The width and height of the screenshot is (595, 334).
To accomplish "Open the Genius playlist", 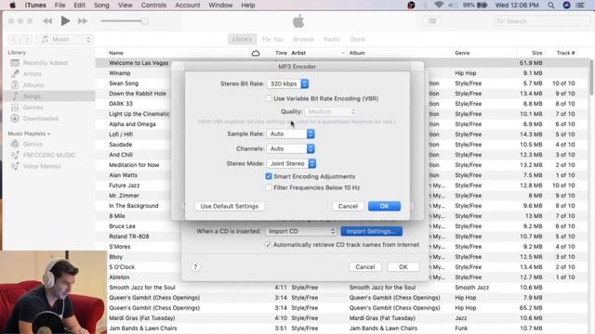I will [x=33, y=144].
